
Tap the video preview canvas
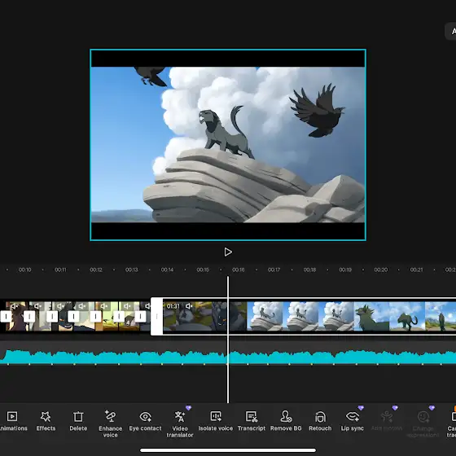coord(228,145)
